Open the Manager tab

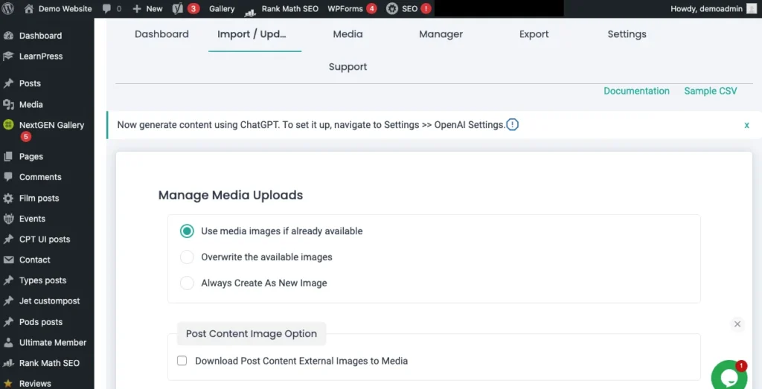pos(441,34)
